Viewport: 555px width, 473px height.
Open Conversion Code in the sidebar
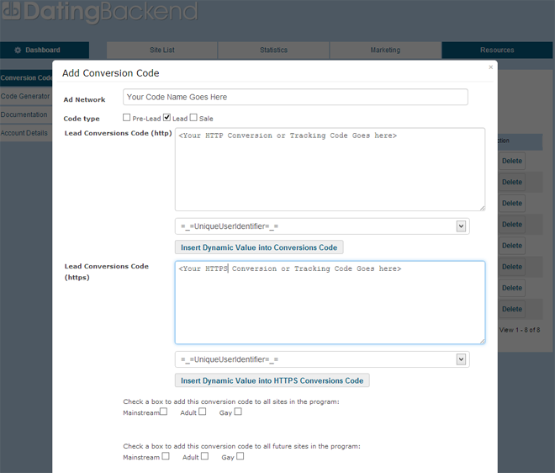[26, 78]
